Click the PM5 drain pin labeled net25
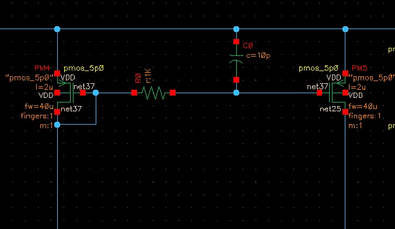 (x=345, y=112)
